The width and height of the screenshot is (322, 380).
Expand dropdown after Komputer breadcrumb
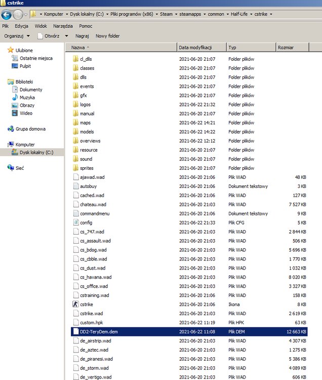(67, 14)
